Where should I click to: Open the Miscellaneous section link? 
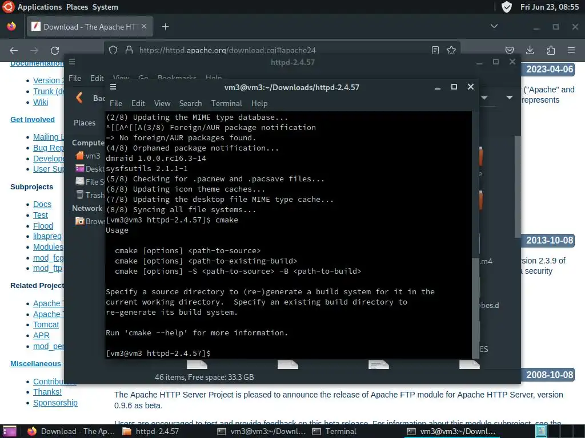36,363
